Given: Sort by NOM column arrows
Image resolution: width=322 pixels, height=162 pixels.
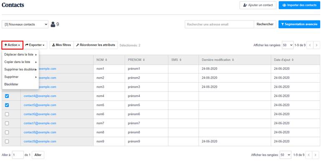Looking at the screenshot, I should coord(106,60).
